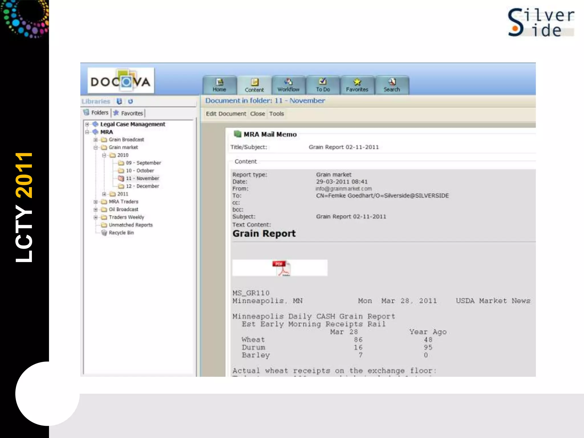Click Close in the action bar

257,114
